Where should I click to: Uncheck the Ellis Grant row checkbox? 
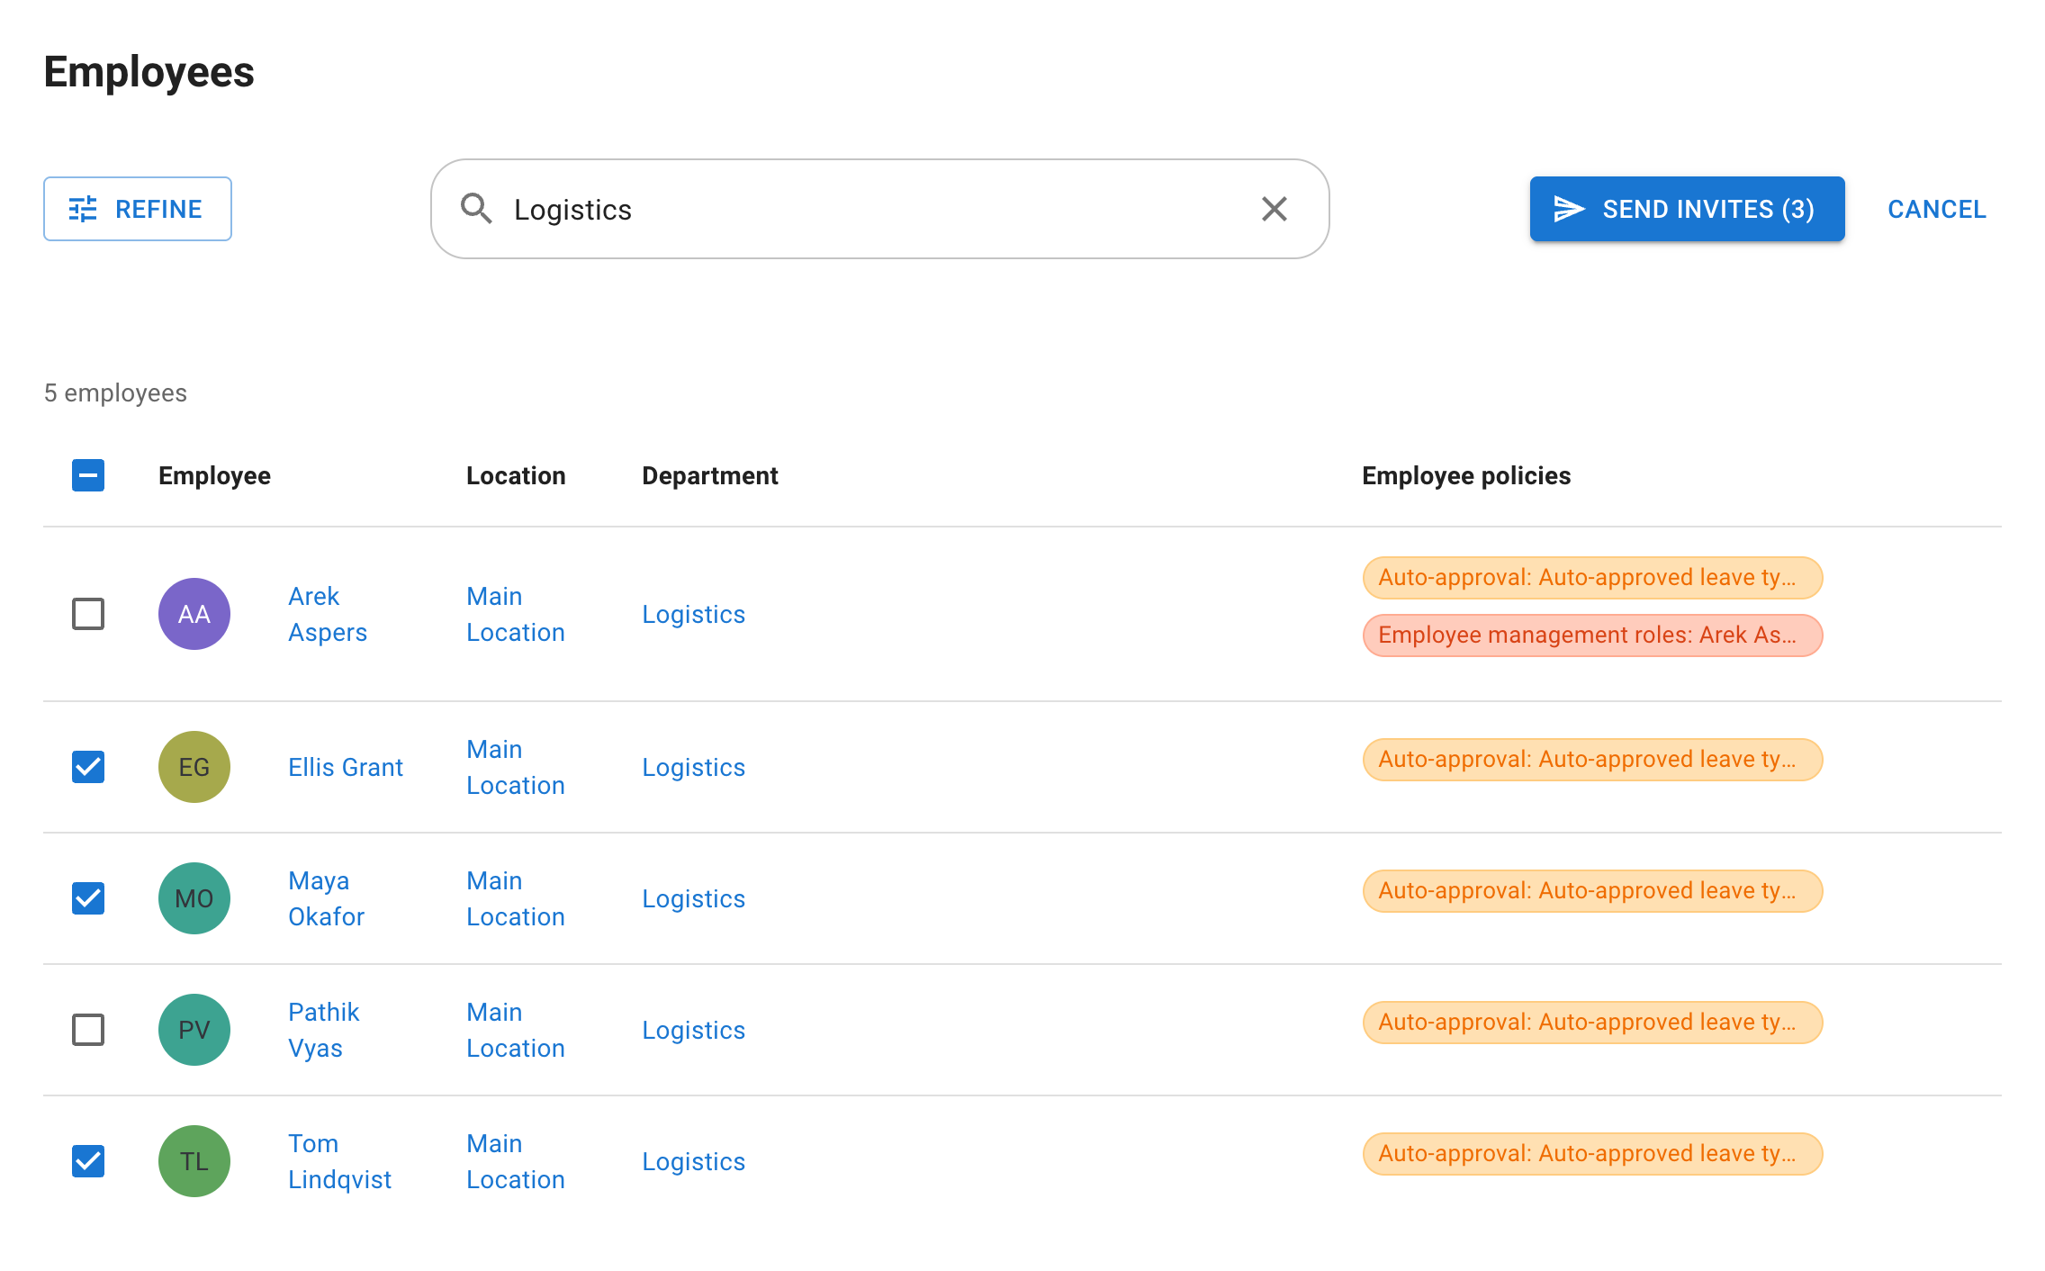[88, 767]
